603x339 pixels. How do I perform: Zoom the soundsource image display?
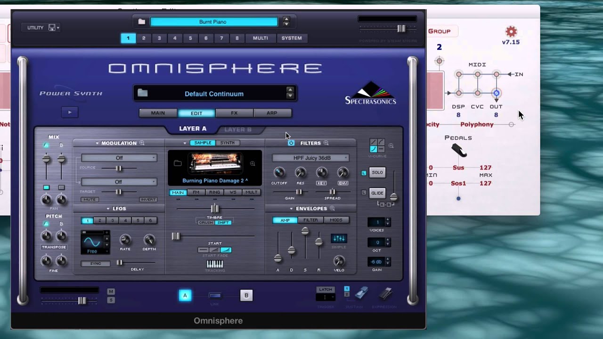[x=253, y=163]
